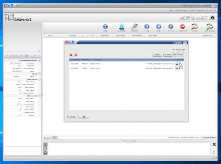Click the speaker icon under preview panel
The width and height of the screenshot is (221, 164).
(x=21, y=56)
